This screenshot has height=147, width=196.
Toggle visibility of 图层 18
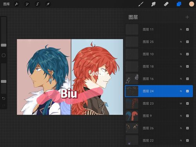pyautogui.click(x=187, y=66)
